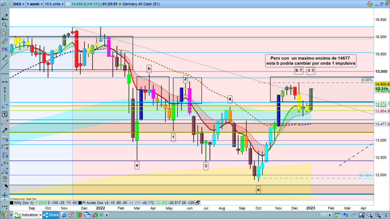This screenshot has height=219, width=390.
Task: Select the magnifier zoom tool
Action: 5,25
